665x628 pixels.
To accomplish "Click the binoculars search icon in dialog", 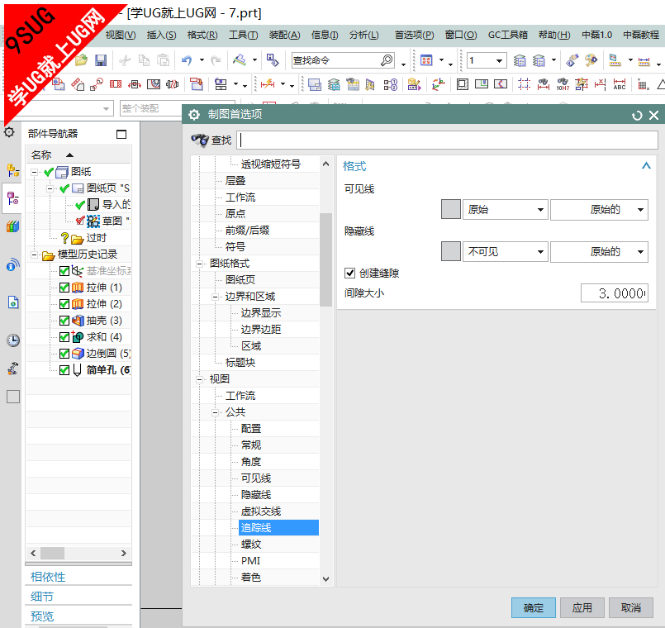I will point(200,140).
